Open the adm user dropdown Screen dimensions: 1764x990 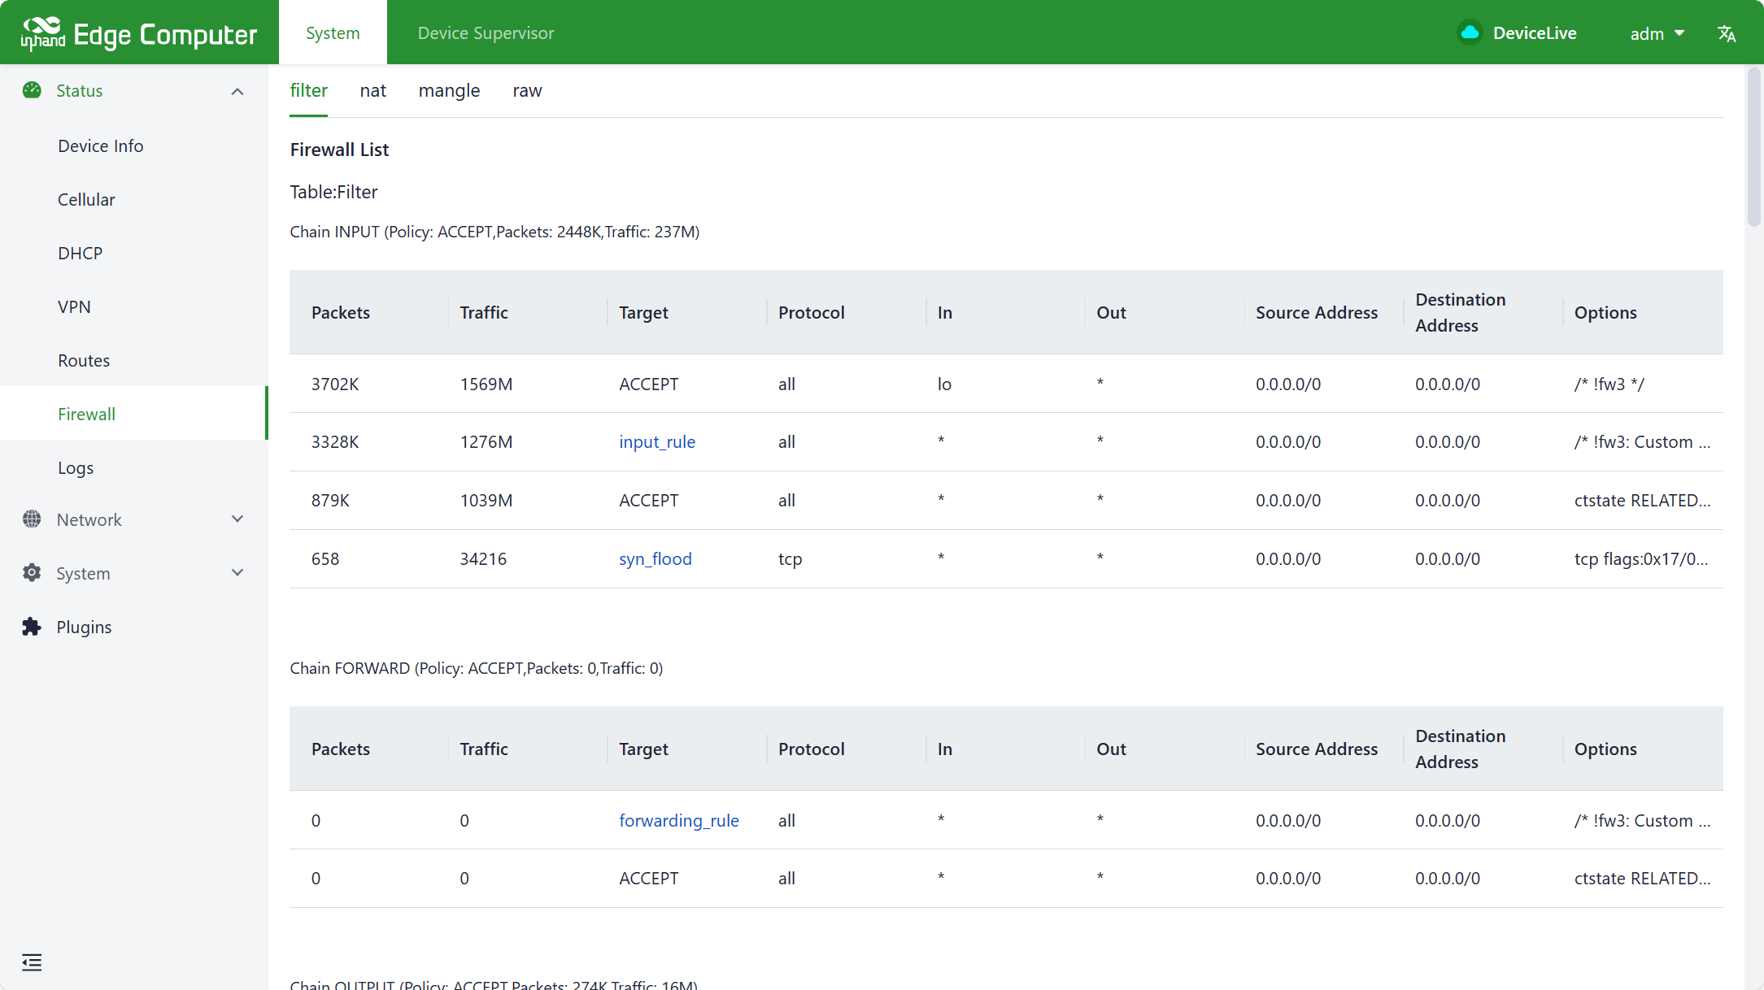(1657, 33)
